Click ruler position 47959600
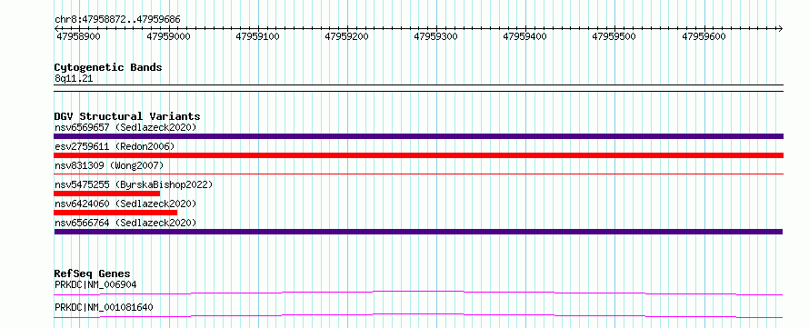Screen dimensions: 809x328 (704, 36)
